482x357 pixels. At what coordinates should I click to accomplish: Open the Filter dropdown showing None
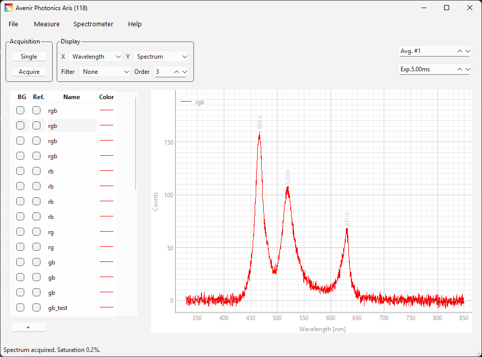coord(105,72)
